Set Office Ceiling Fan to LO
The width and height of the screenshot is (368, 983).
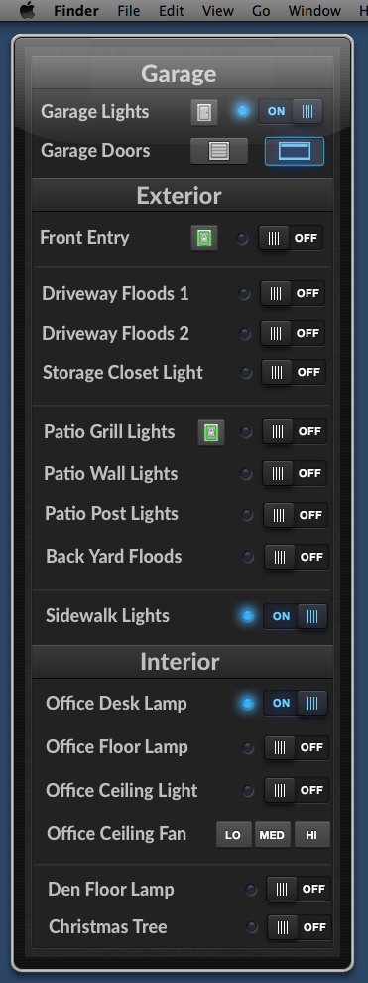point(233,835)
